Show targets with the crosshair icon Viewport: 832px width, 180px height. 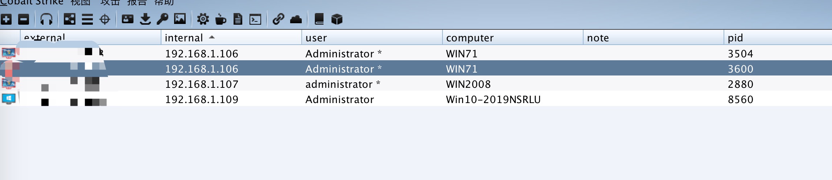tap(105, 19)
